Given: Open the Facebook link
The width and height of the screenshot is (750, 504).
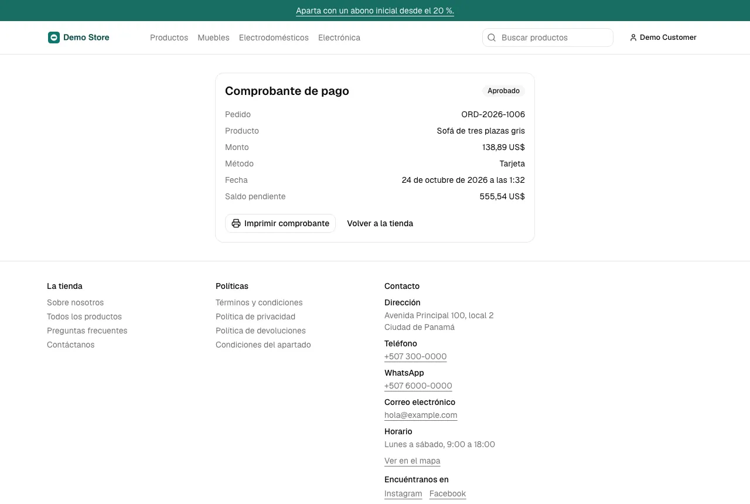Looking at the screenshot, I should (x=448, y=493).
